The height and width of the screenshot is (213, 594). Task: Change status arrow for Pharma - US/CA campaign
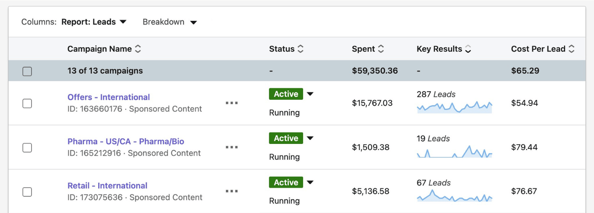(x=310, y=138)
